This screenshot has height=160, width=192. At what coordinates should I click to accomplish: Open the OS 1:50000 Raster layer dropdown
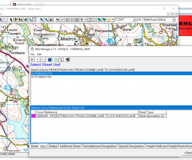click(173, 20)
